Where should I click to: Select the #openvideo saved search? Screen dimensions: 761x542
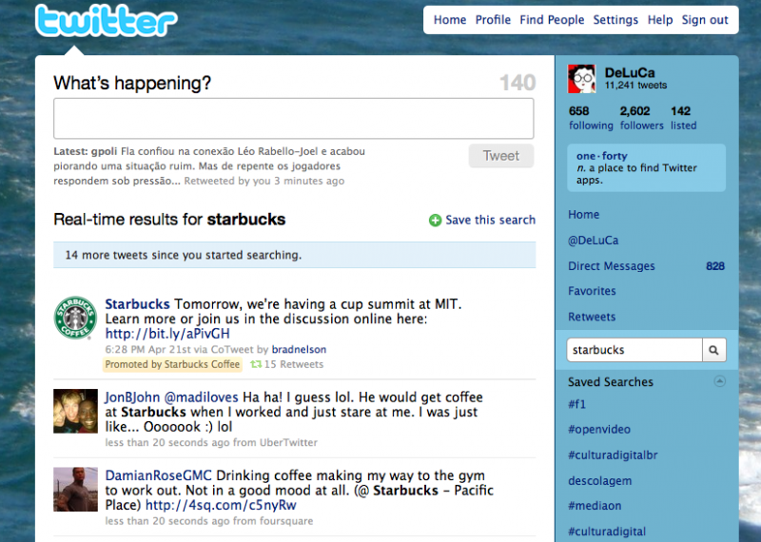coord(599,430)
